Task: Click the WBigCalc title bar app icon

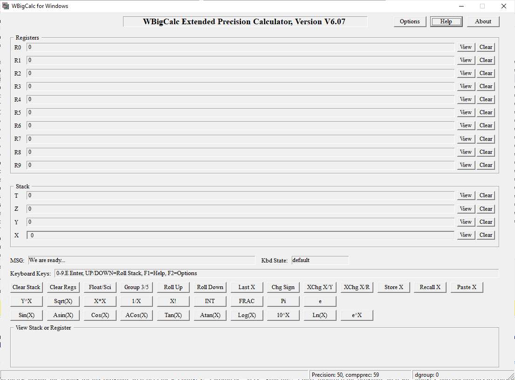Action: tap(5, 6)
